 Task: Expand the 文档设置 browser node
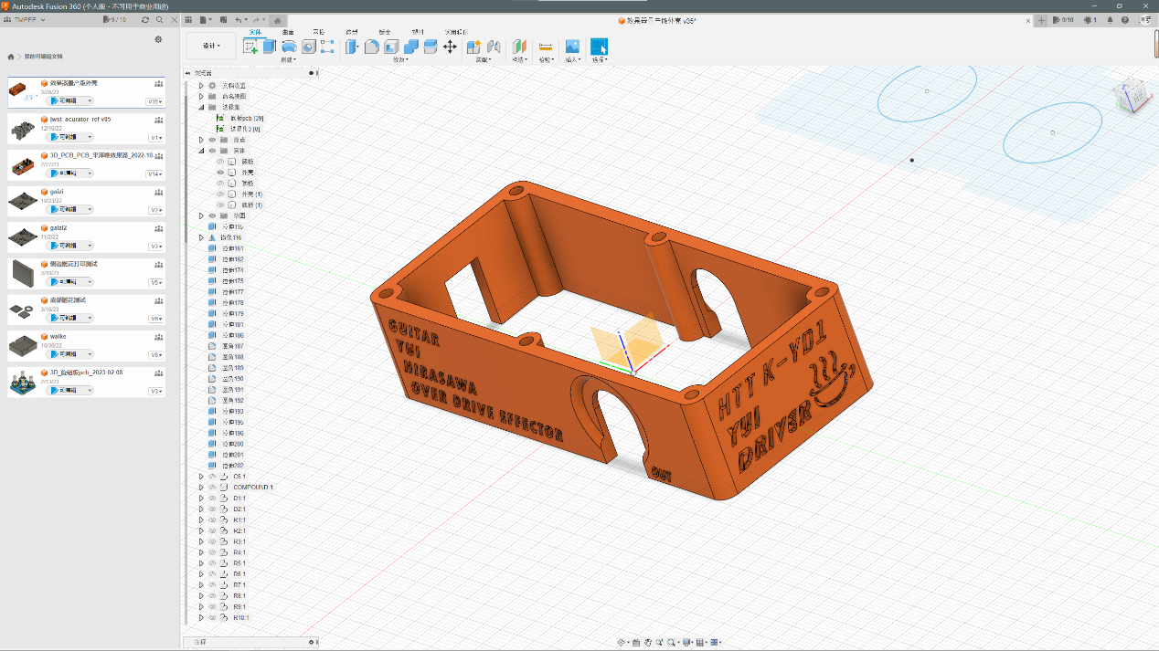(201, 86)
